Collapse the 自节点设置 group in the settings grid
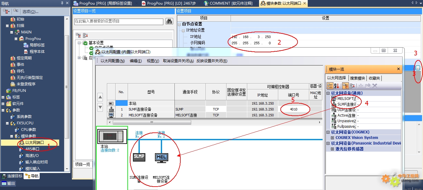The image size is (423, 190). point(179,24)
